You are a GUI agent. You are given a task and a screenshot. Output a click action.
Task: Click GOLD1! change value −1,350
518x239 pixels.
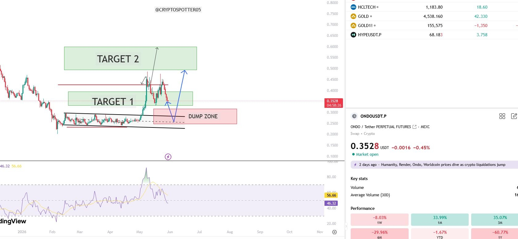[481, 25]
